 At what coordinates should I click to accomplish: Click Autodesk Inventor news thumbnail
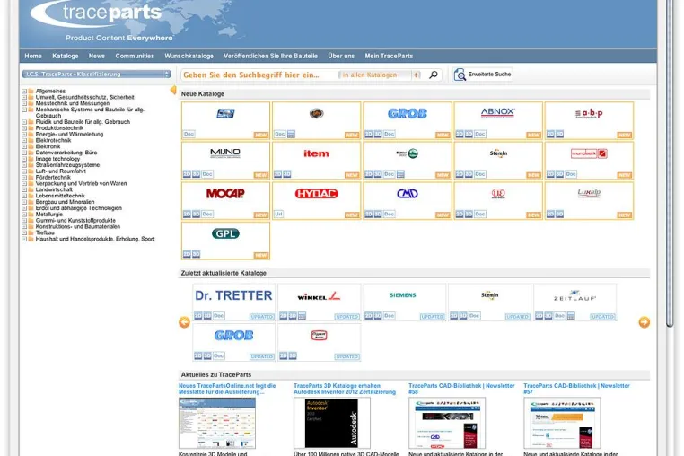coord(332,423)
